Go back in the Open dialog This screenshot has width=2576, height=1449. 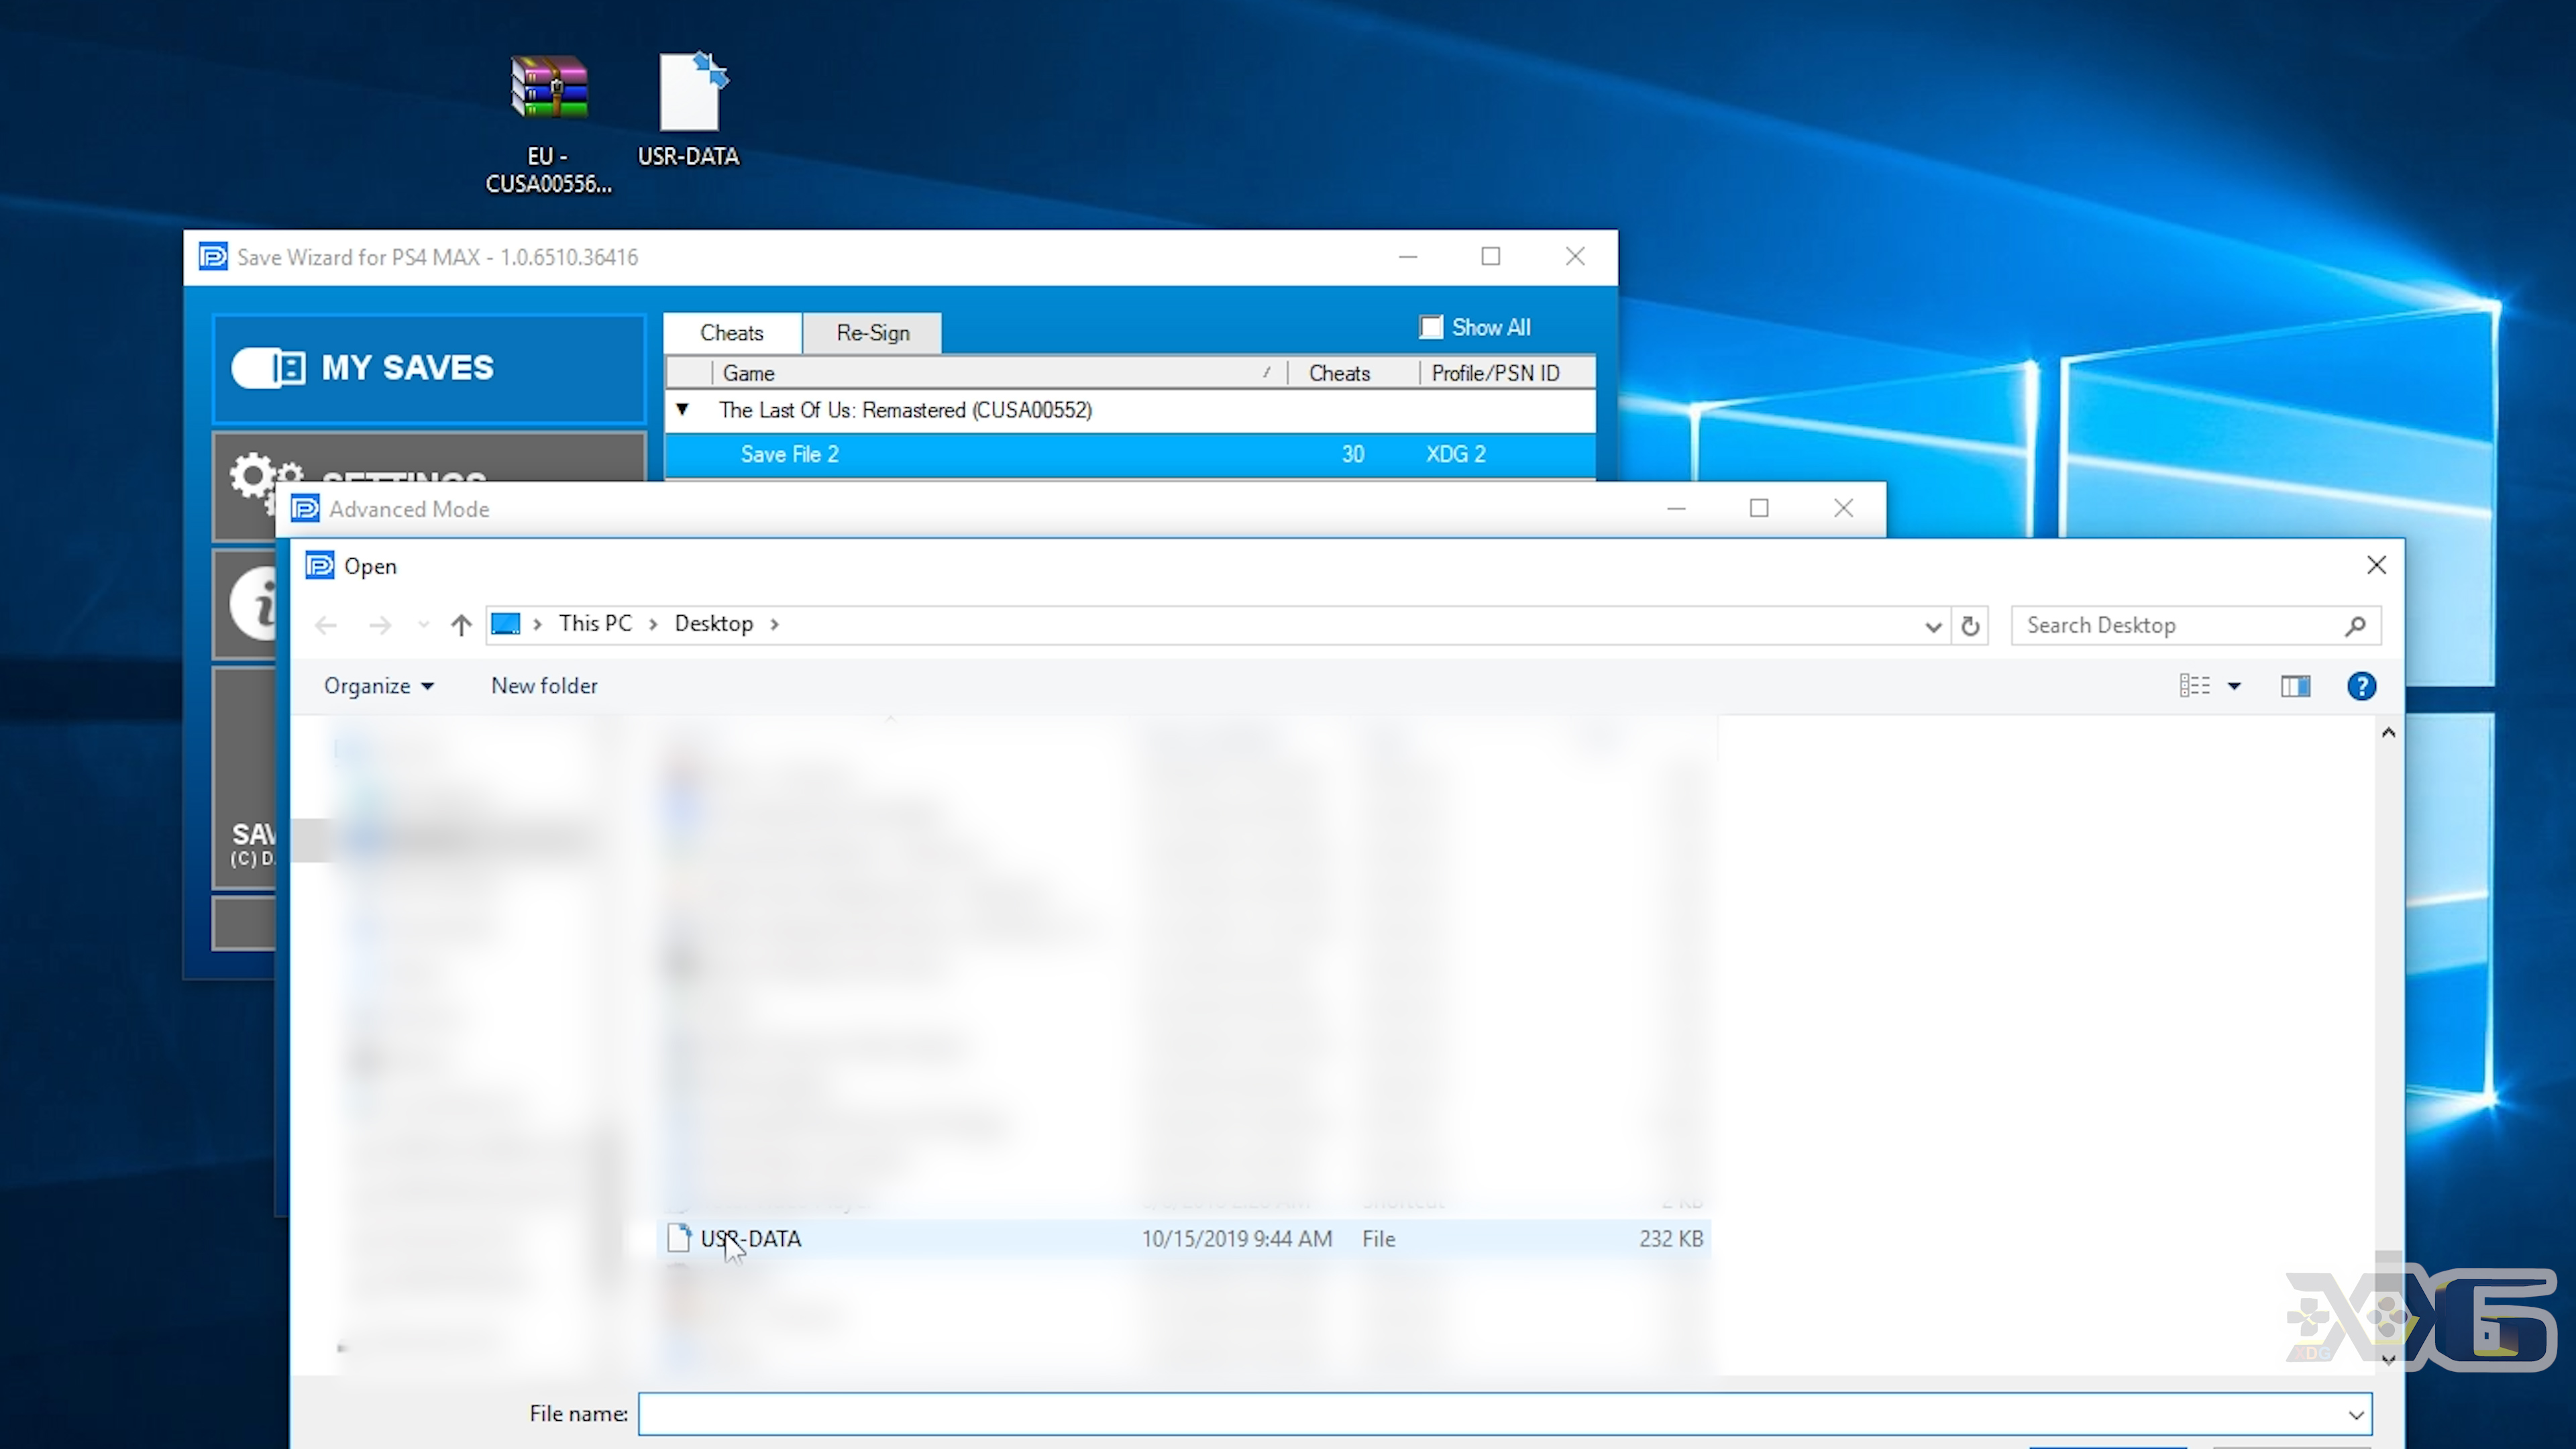[326, 626]
